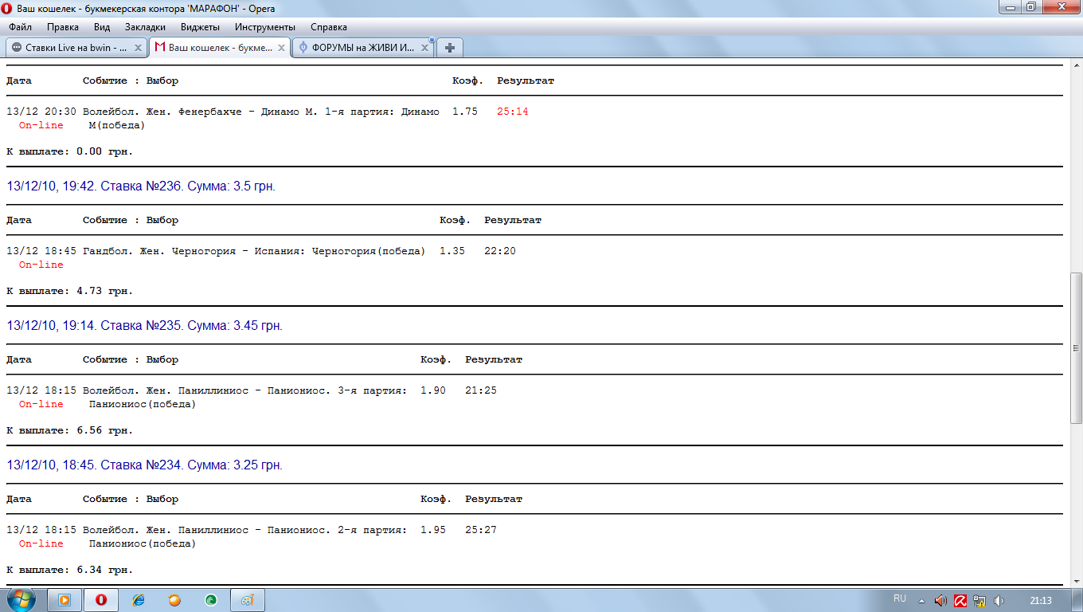
Task: Open a new tab with the plus button
Action: click(449, 48)
